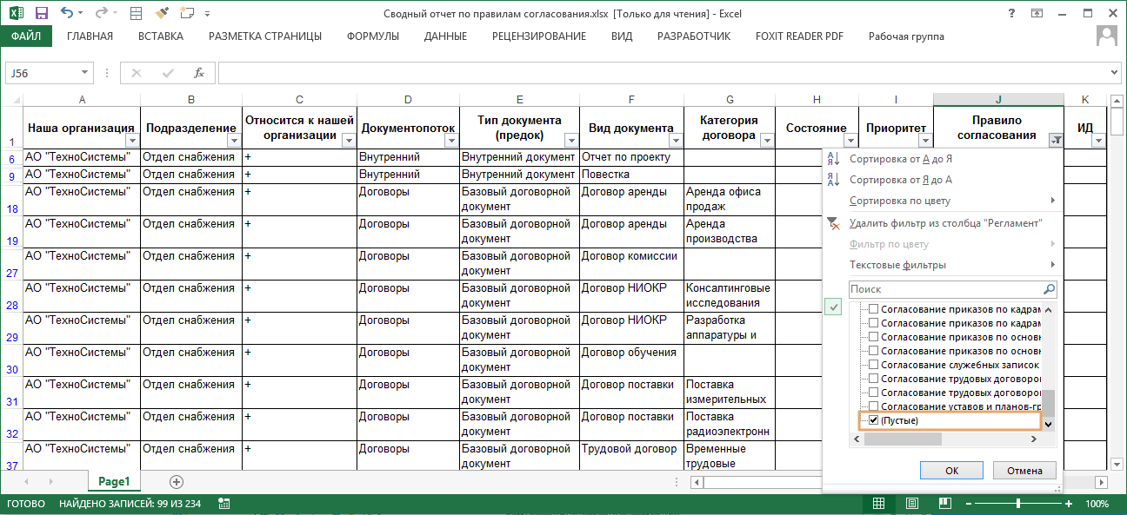Click the Save icon in quick access toolbar
The width and height of the screenshot is (1127, 515).
[41, 13]
